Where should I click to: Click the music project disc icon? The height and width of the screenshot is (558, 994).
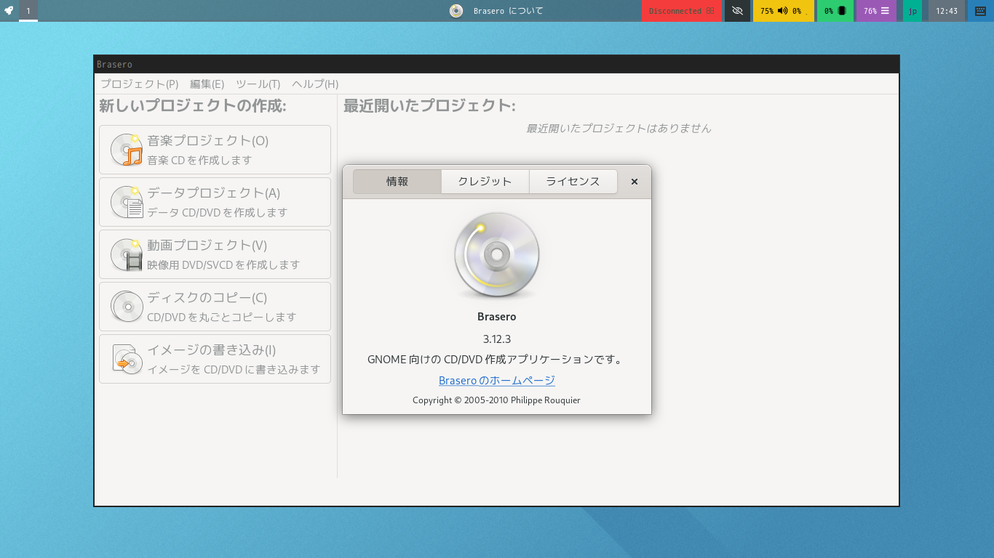coord(127,150)
